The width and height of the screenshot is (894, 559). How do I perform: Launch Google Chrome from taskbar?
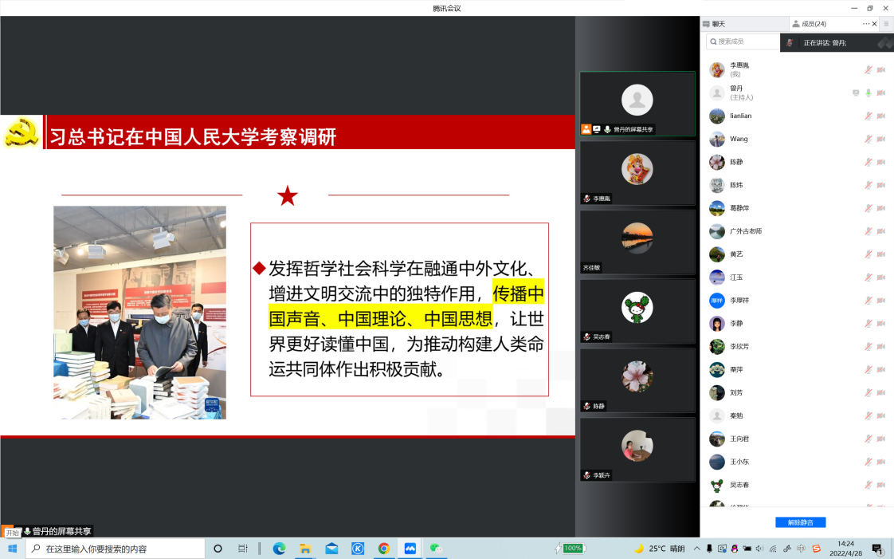(384, 549)
